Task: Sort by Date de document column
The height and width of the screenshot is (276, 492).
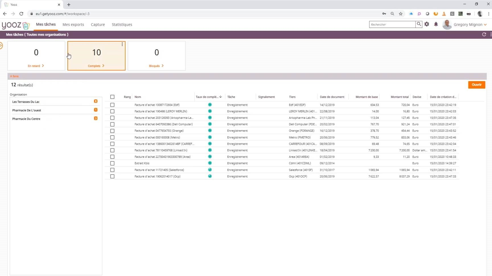Action: 332,97
